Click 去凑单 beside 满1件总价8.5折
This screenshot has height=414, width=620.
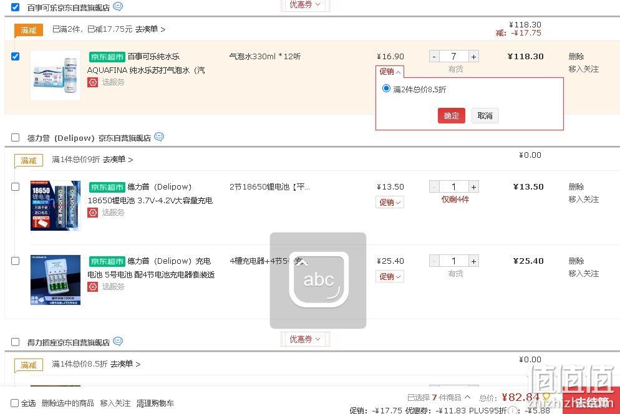(125, 364)
